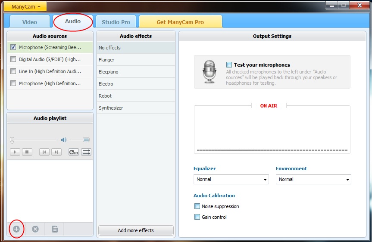Image resolution: width=372 pixels, height=242 pixels.
Task: Toggle playlist repeat mode button
Action: pos(74,152)
